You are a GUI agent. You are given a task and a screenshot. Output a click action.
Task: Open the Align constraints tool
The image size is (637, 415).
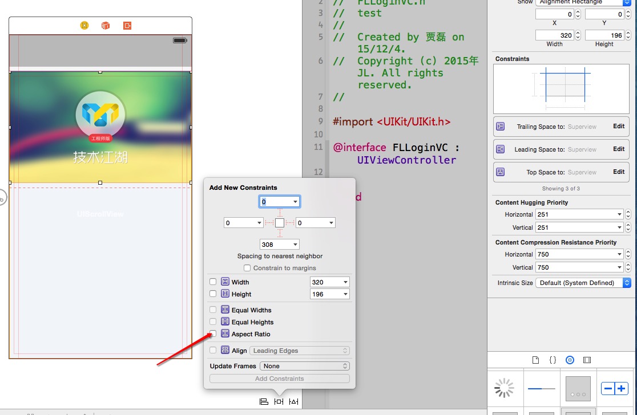coord(264,402)
